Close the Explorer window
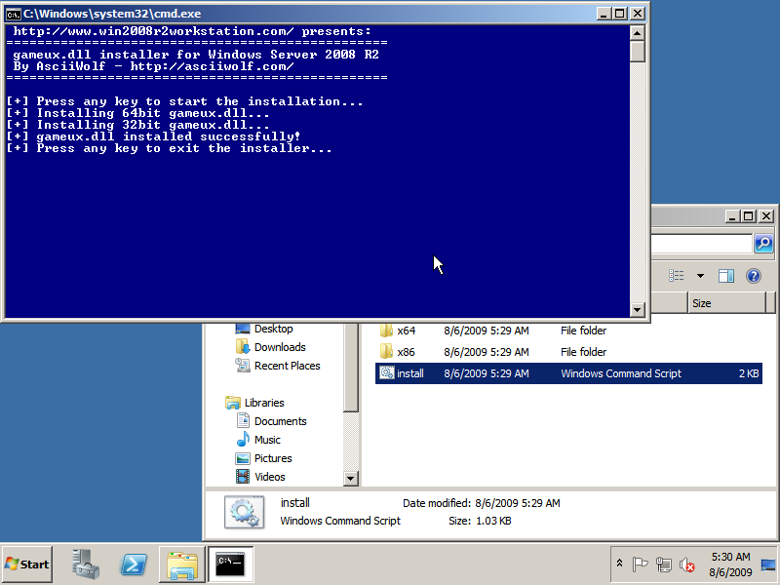780x585 pixels. (x=766, y=216)
